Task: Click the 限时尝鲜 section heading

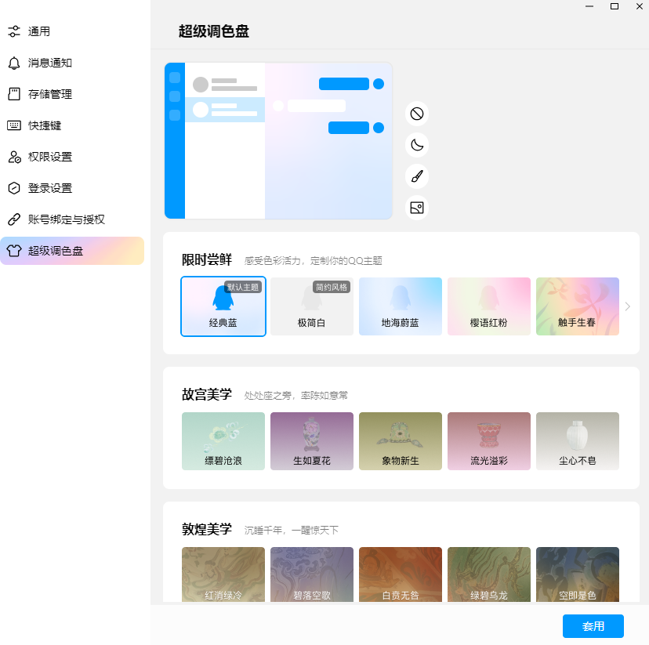Action: (x=207, y=260)
